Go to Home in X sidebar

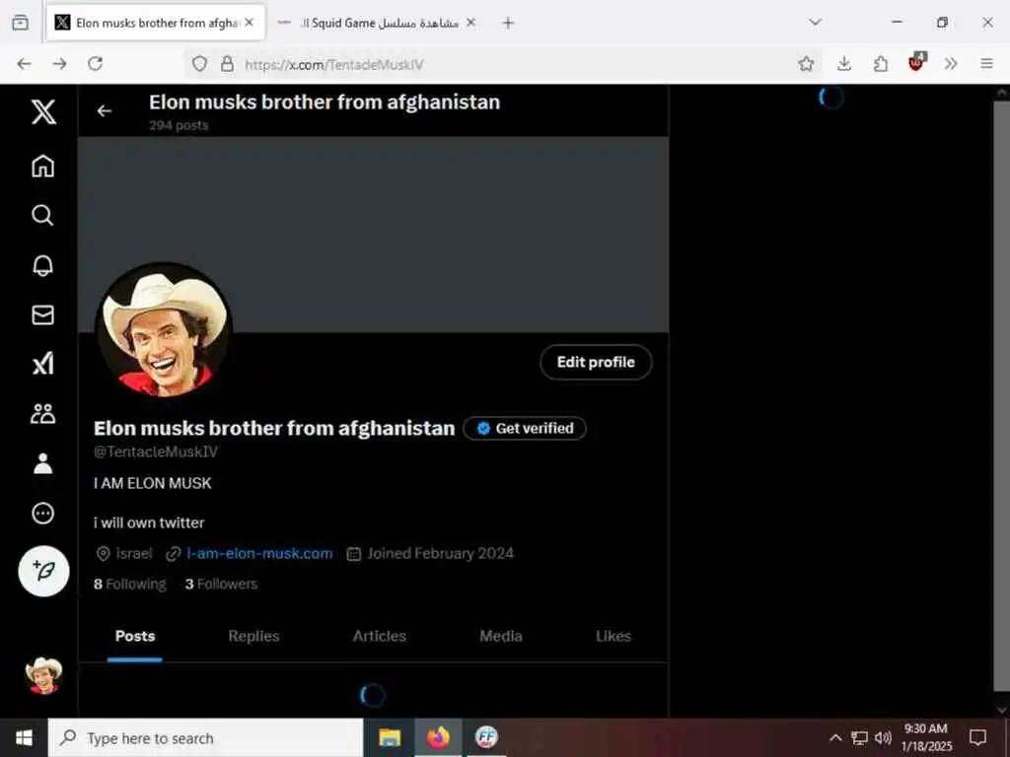click(x=43, y=166)
